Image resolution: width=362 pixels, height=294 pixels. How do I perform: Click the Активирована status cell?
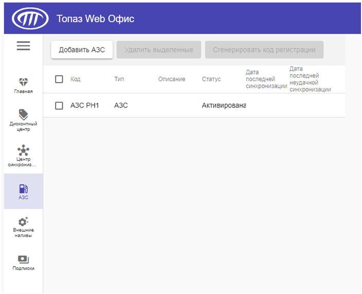tap(224, 105)
